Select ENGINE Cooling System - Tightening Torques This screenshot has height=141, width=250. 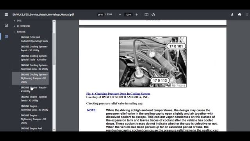click(x=30, y=78)
